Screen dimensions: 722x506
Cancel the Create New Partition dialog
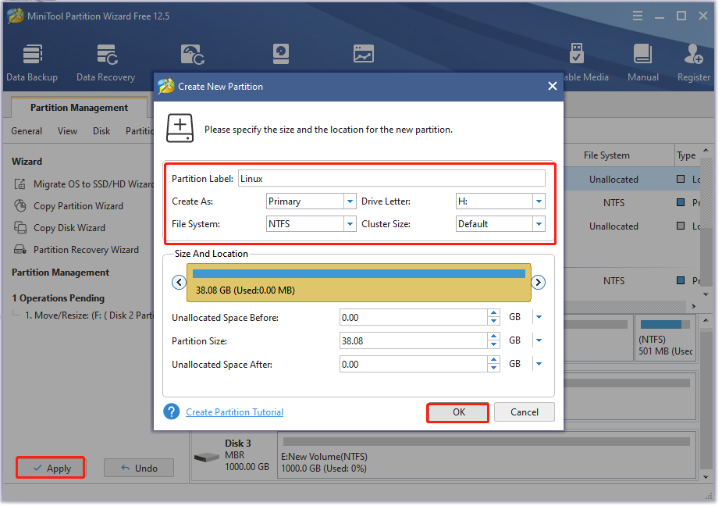click(x=525, y=413)
